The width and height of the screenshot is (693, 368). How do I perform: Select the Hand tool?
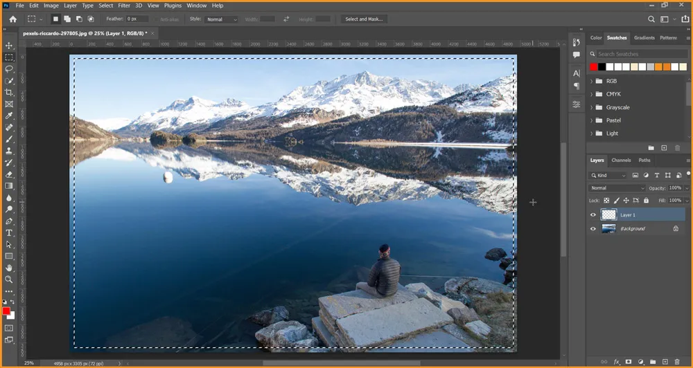(x=9, y=268)
